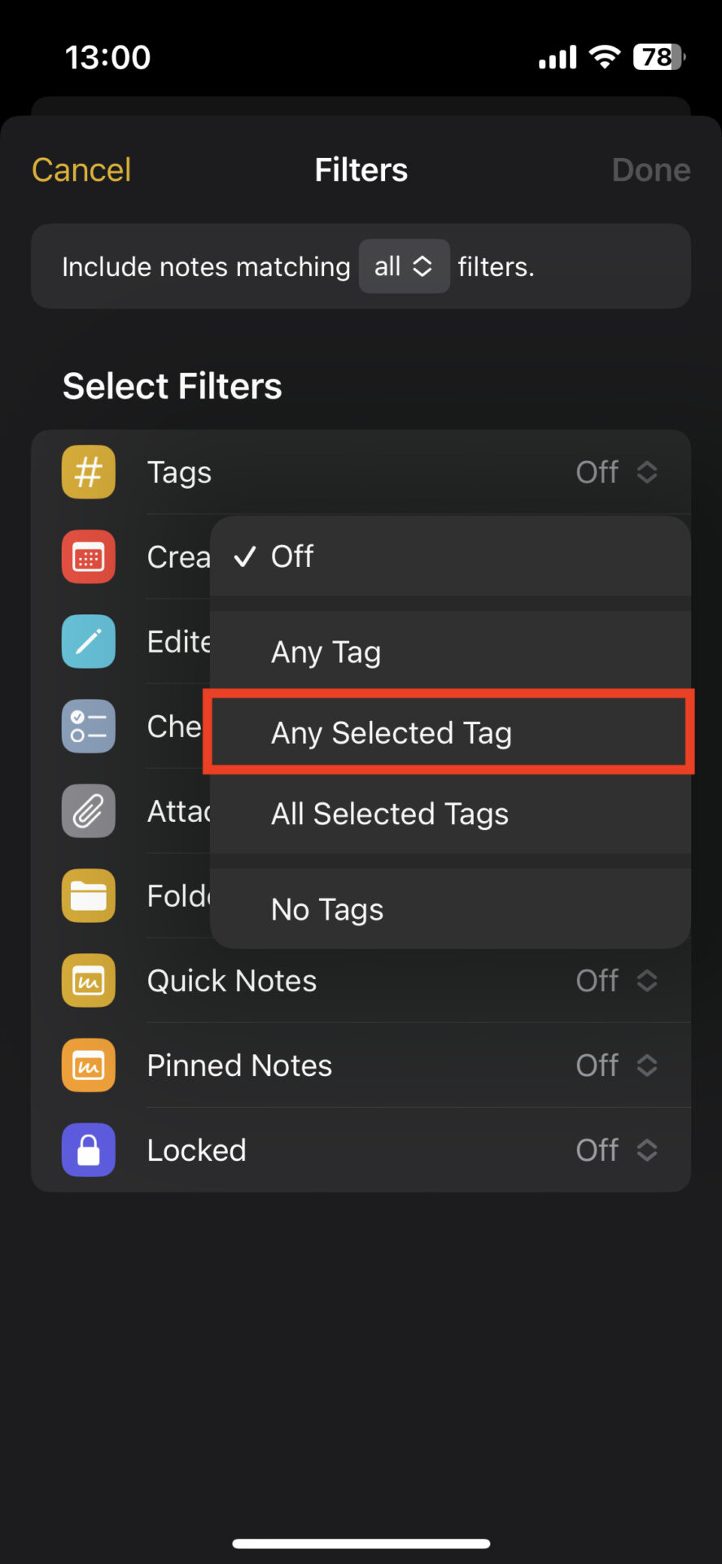Click the Folders filter icon

pyautogui.click(x=88, y=895)
